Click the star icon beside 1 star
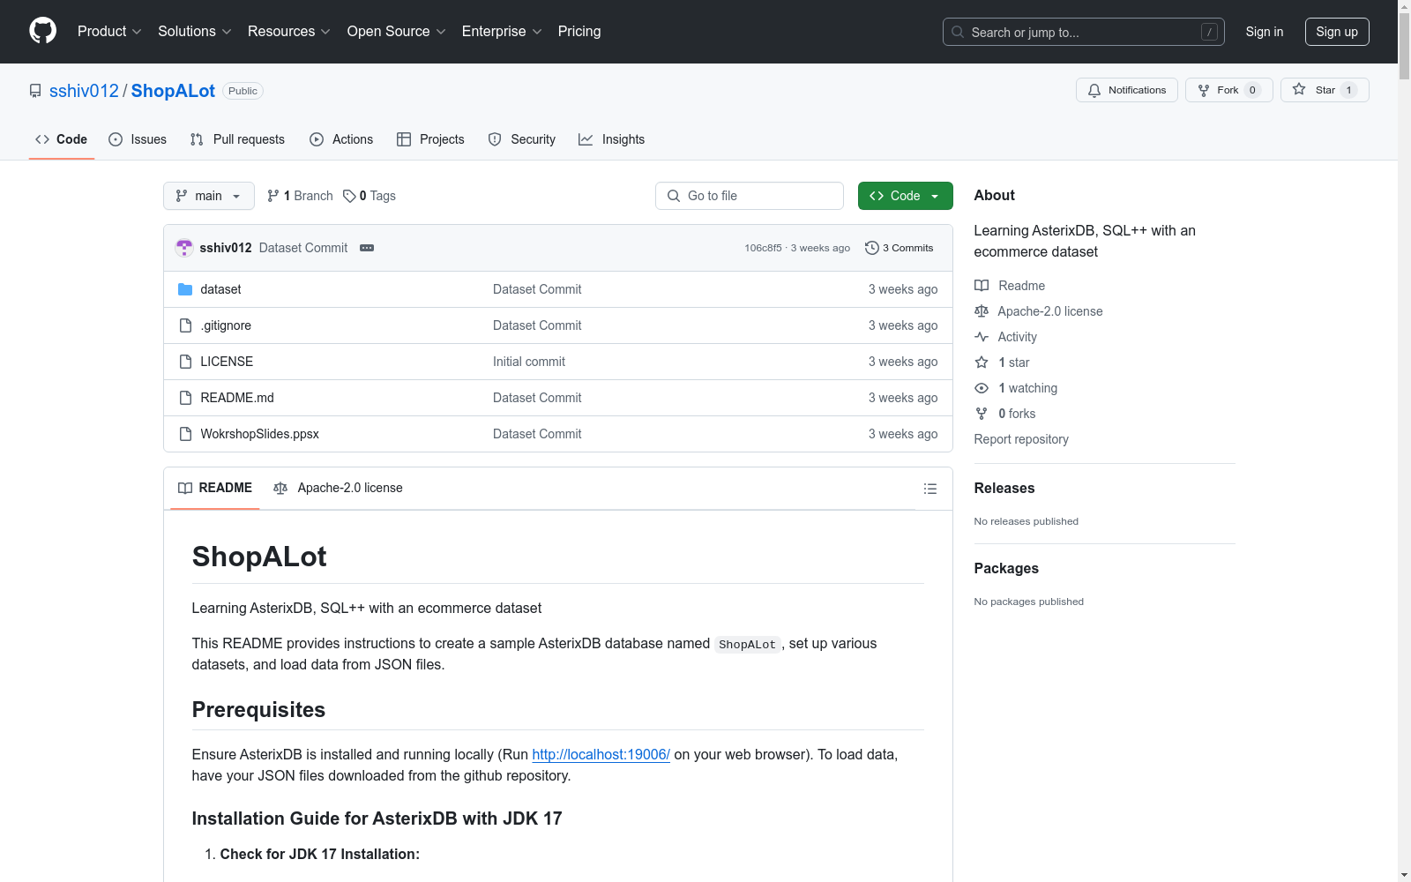This screenshot has height=882, width=1411. click(982, 363)
